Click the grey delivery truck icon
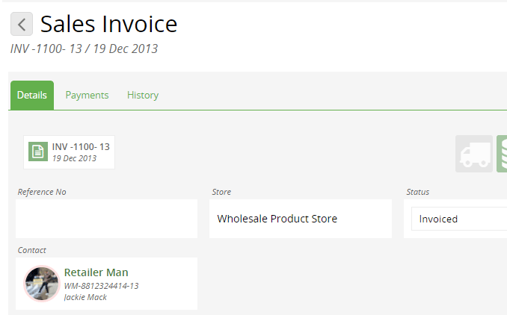 point(474,154)
